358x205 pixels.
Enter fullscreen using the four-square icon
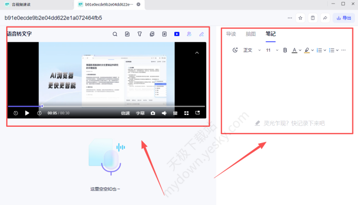click(186, 113)
